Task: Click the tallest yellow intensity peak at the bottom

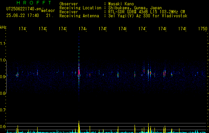Action: click(79, 127)
